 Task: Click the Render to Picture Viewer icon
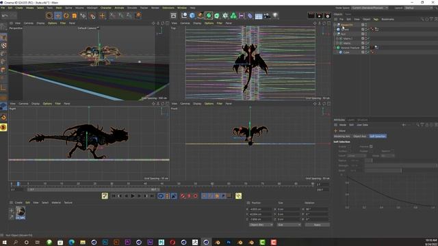319,16
